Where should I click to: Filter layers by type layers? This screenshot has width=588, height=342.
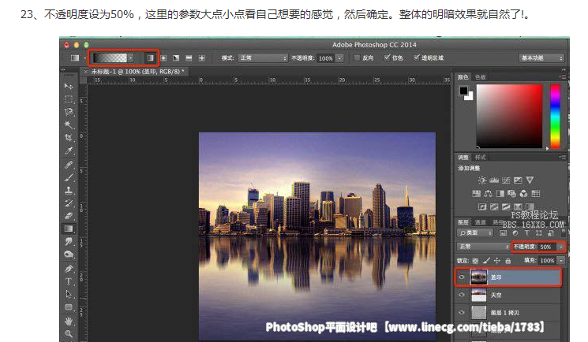[x=527, y=232]
